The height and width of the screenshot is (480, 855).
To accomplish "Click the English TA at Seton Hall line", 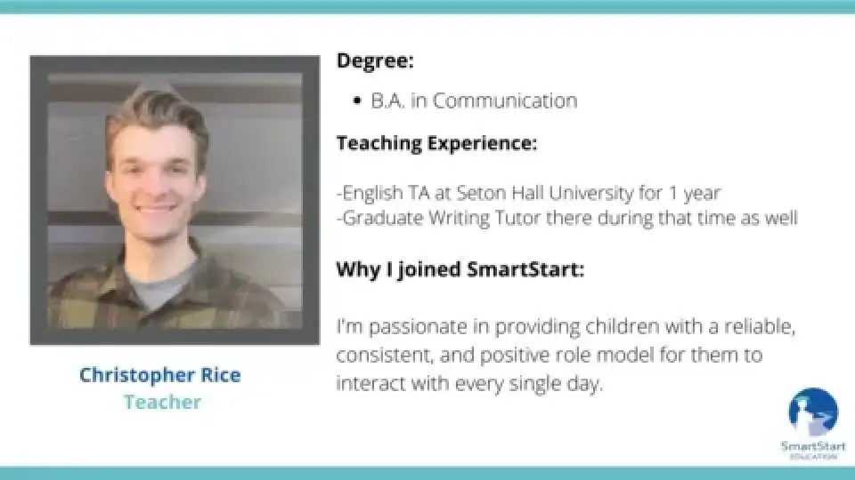I will pyautogui.click(x=528, y=193).
